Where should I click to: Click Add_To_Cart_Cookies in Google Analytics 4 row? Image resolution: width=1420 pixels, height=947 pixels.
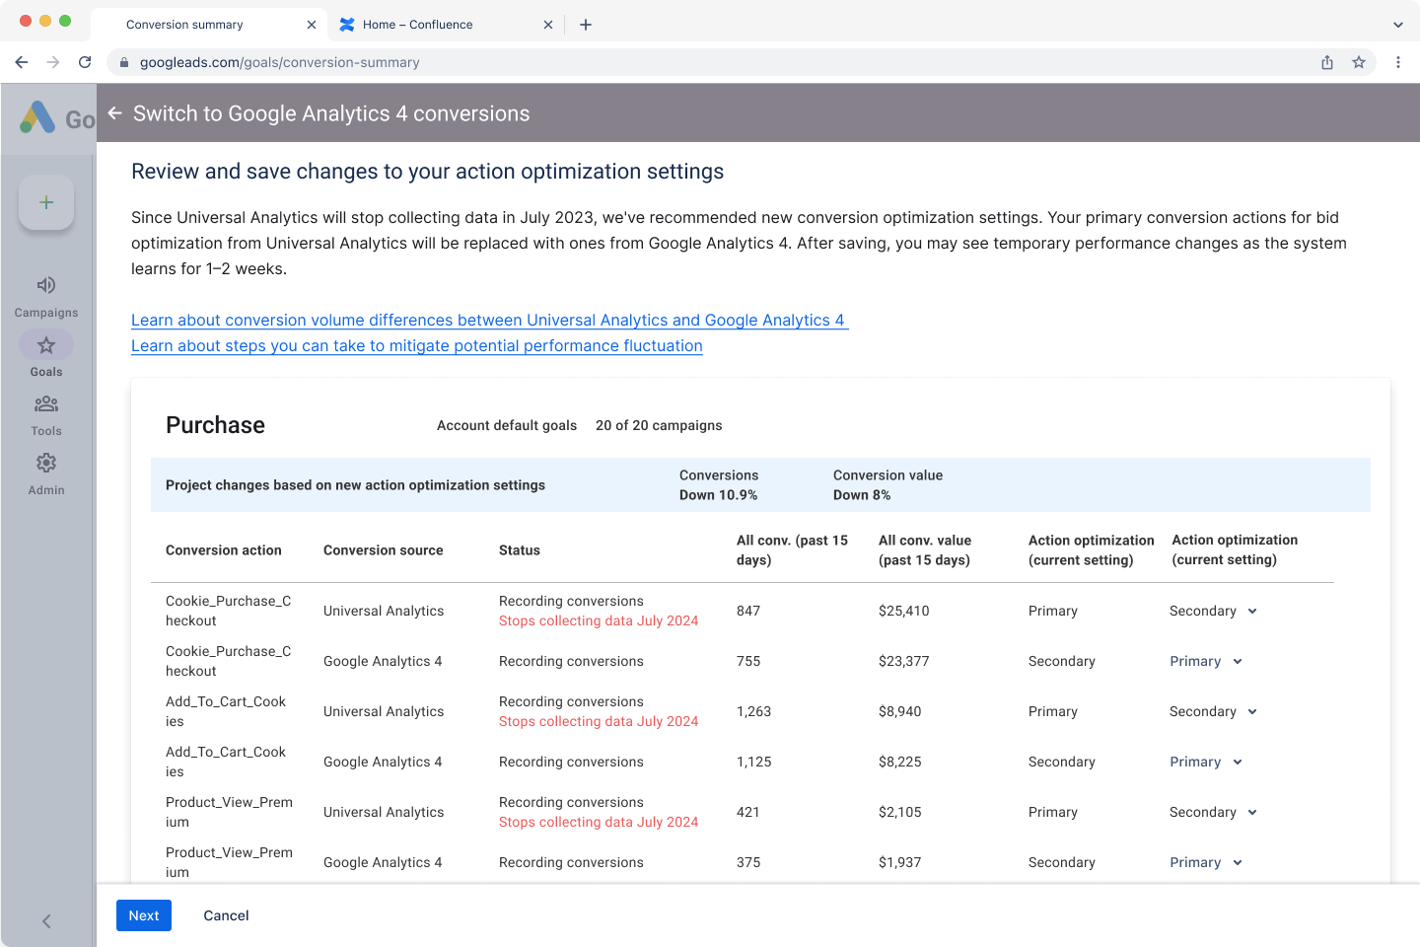pyautogui.click(x=226, y=762)
